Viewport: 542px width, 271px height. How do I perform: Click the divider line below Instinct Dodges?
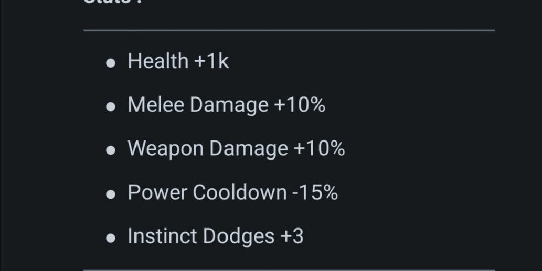pyautogui.click(x=289, y=270)
